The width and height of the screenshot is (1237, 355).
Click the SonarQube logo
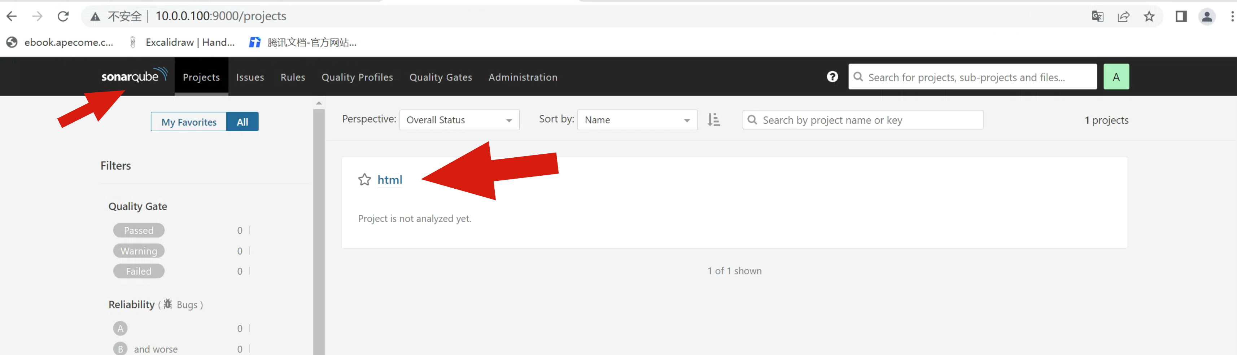coord(134,76)
